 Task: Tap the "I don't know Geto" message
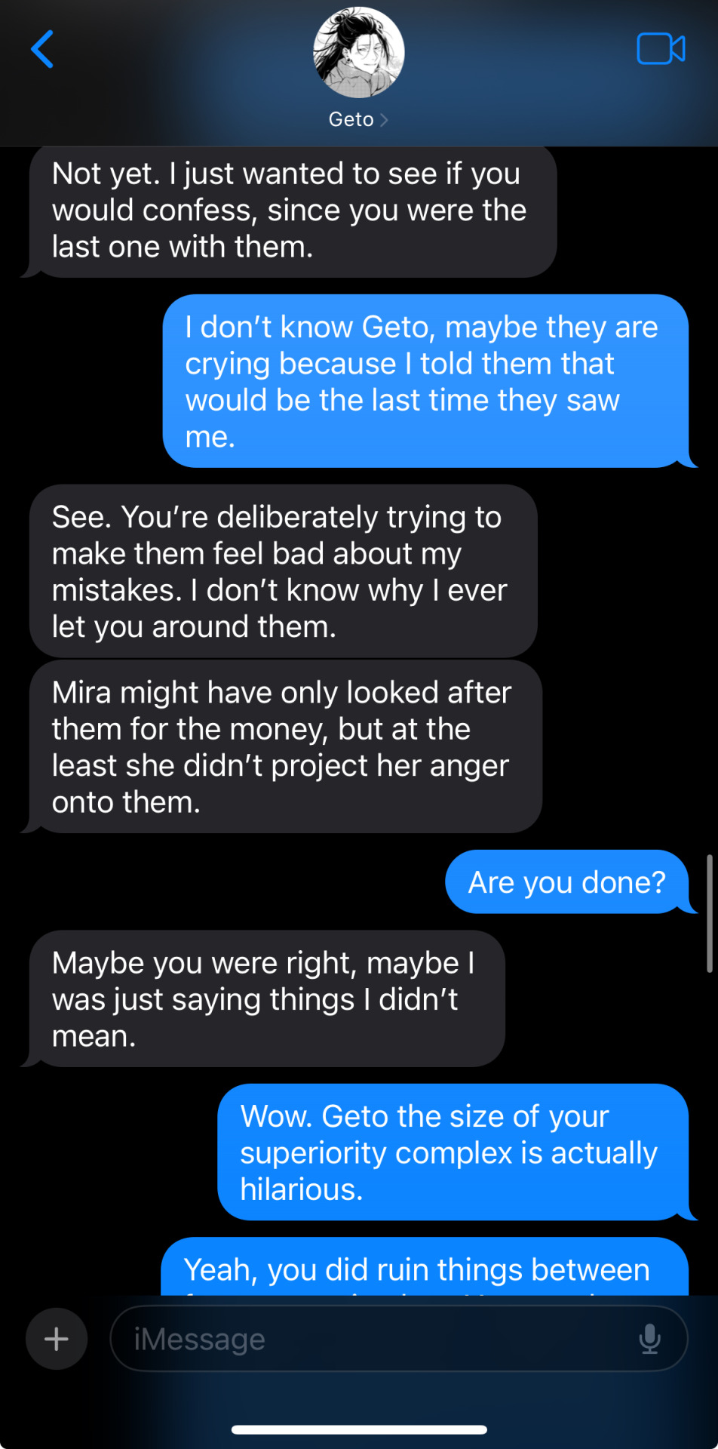[425, 381]
